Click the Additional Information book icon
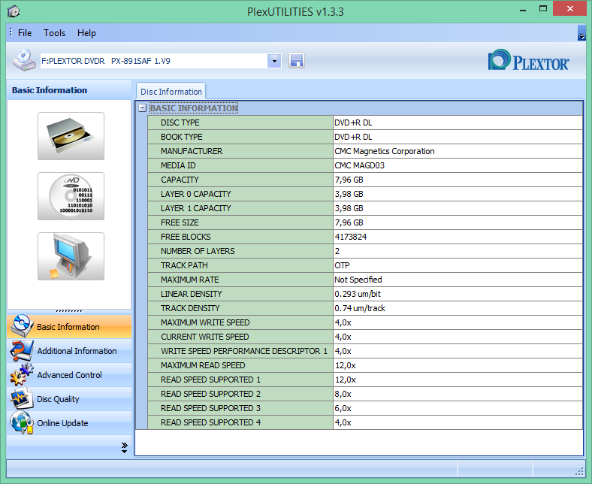 tap(22, 351)
